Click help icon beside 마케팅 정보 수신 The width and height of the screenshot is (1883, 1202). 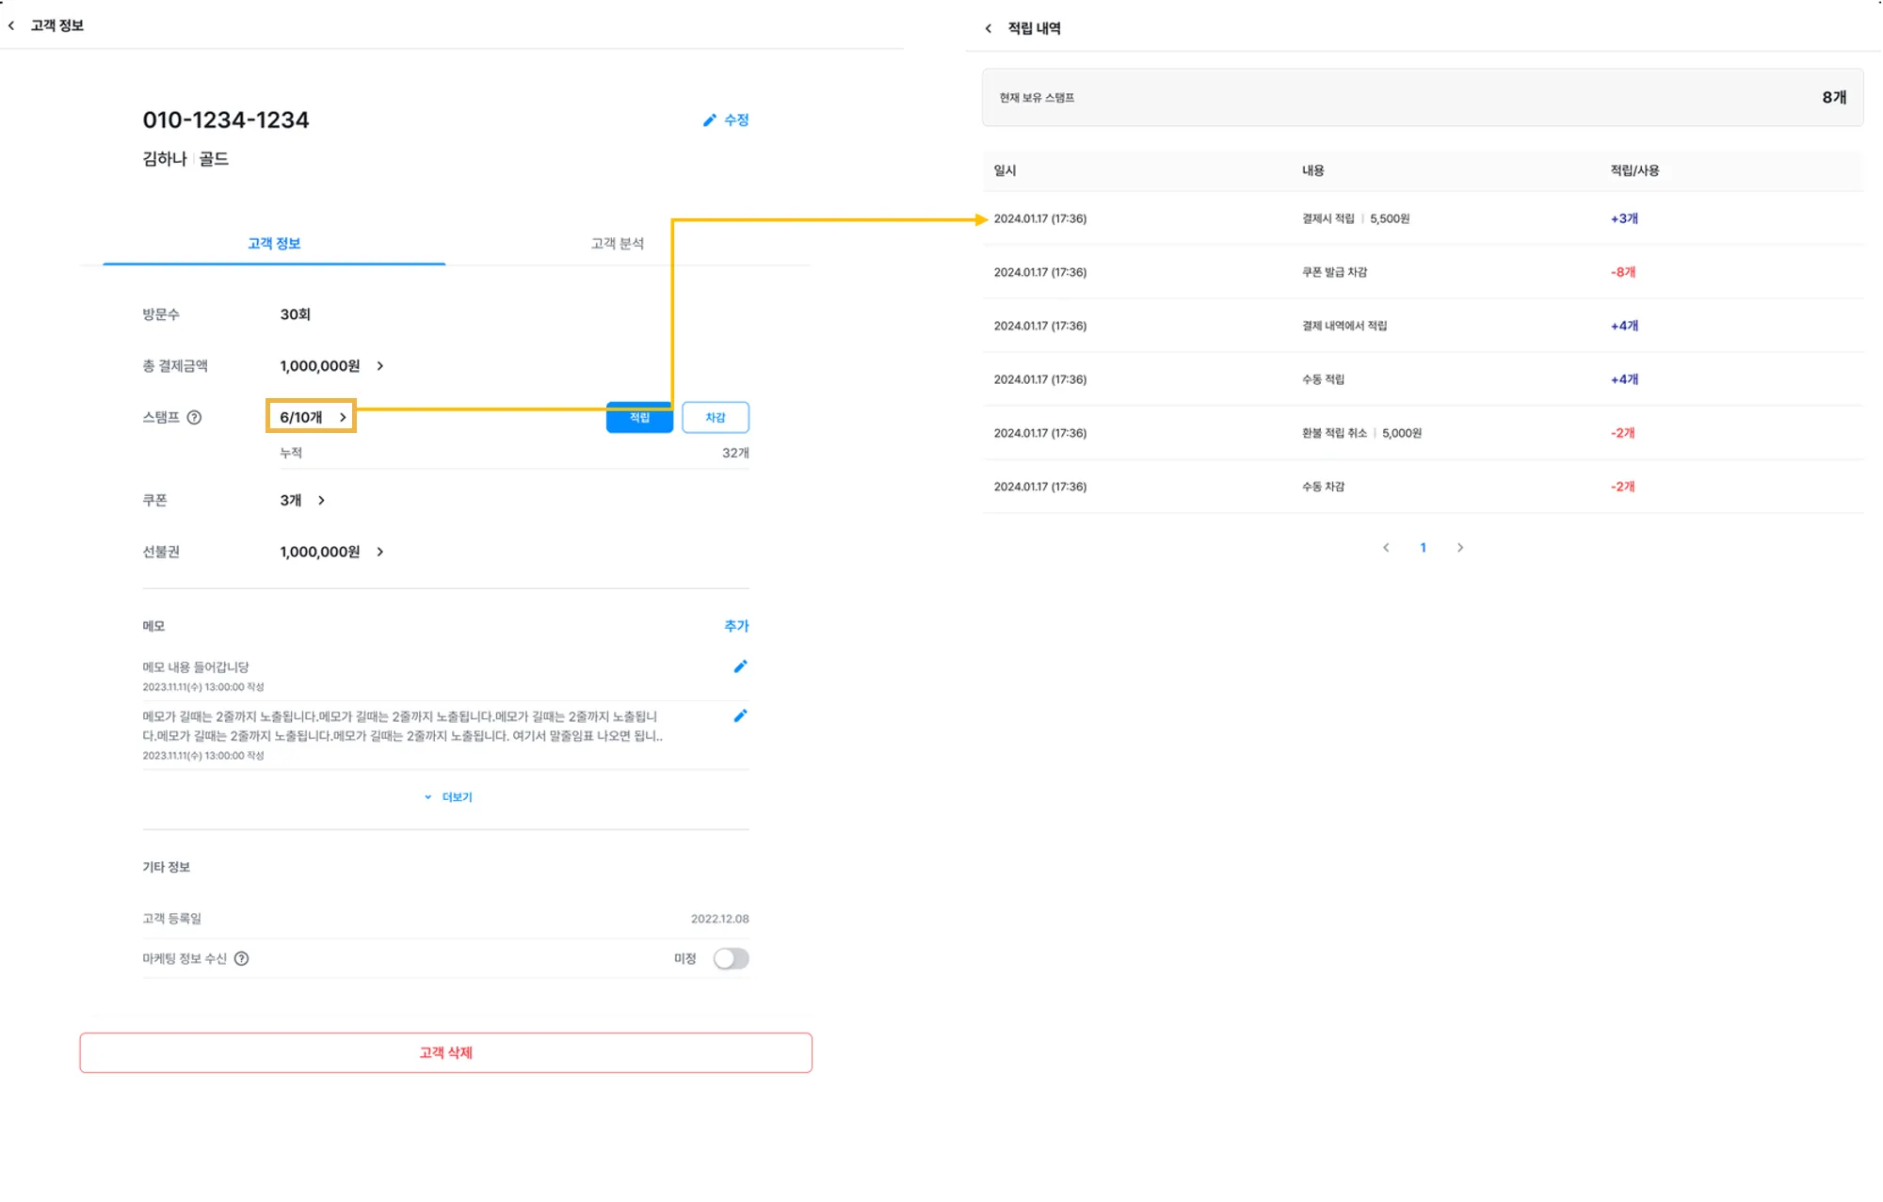[242, 958]
